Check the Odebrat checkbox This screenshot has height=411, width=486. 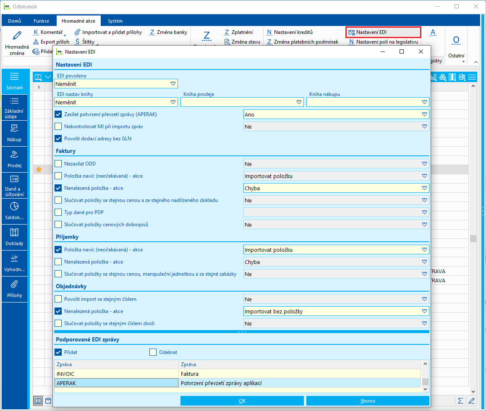click(153, 352)
